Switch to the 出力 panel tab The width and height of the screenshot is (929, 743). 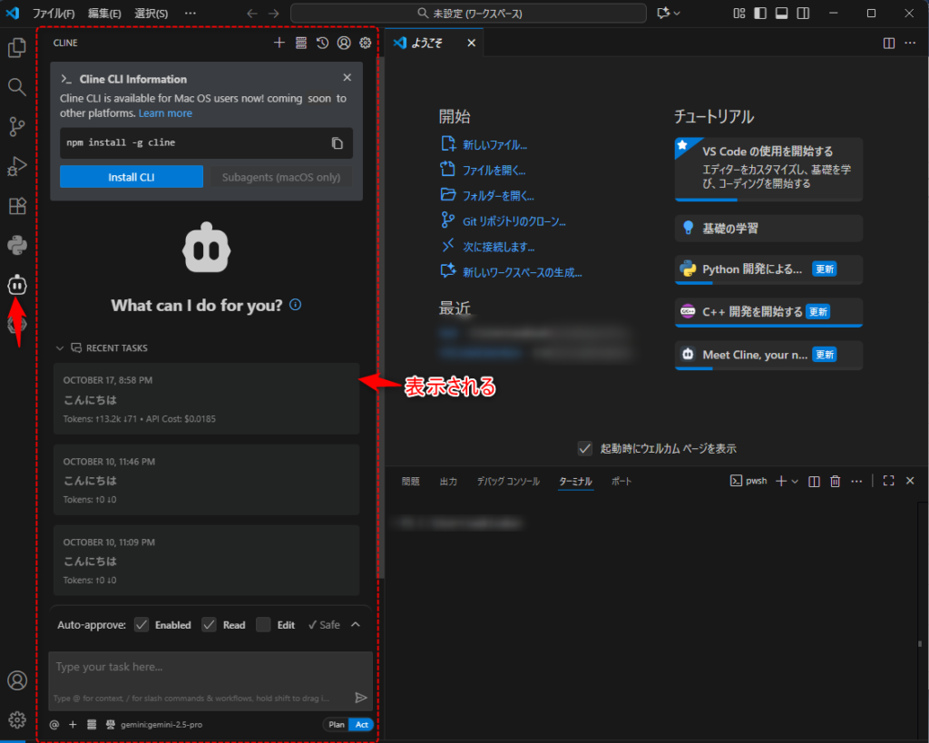(448, 482)
